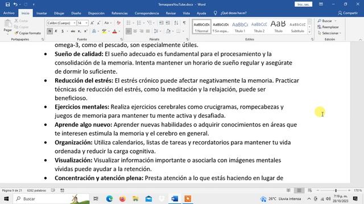Apply numbered list formatting
Screen dimensions: 364x204
pos(139,23)
